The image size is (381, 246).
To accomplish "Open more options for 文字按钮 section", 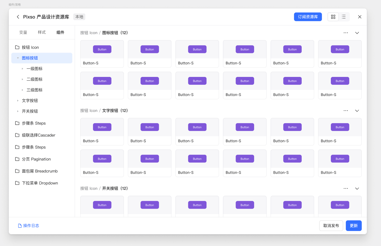I will coord(346,111).
